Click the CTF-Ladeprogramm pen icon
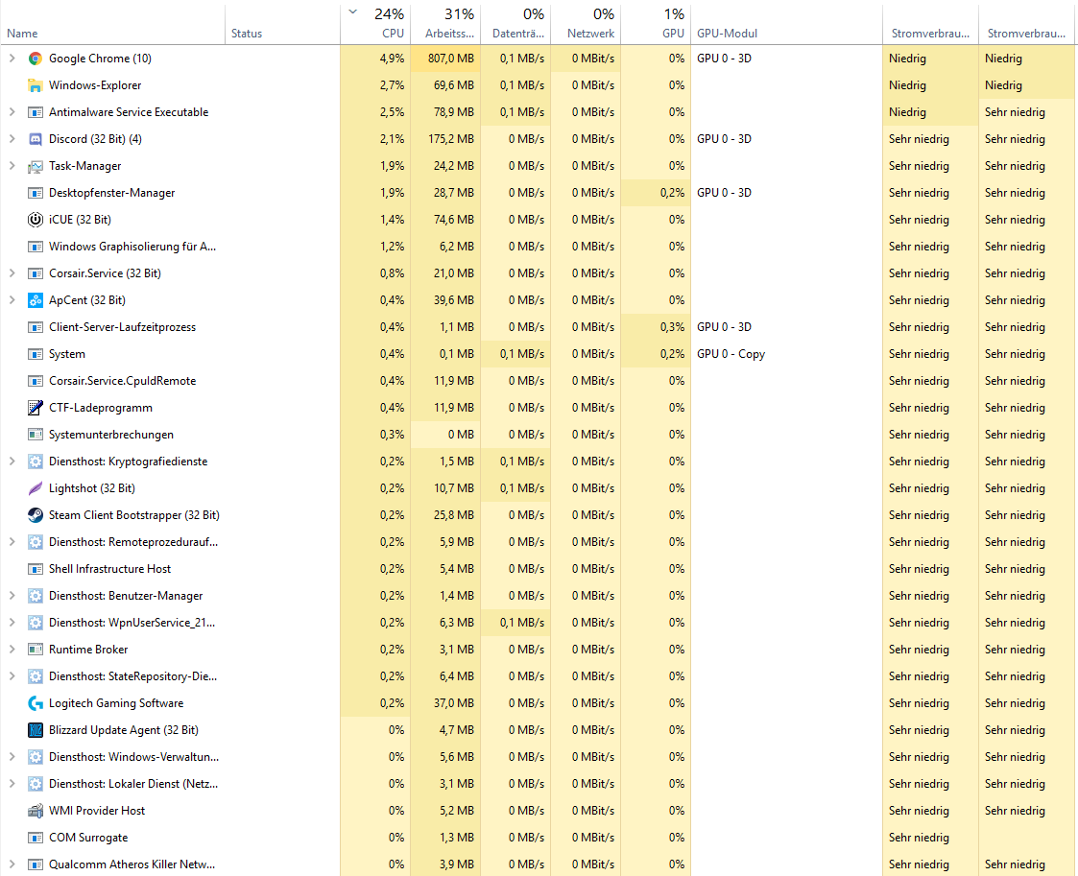1078x876 pixels. click(x=36, y=408)
